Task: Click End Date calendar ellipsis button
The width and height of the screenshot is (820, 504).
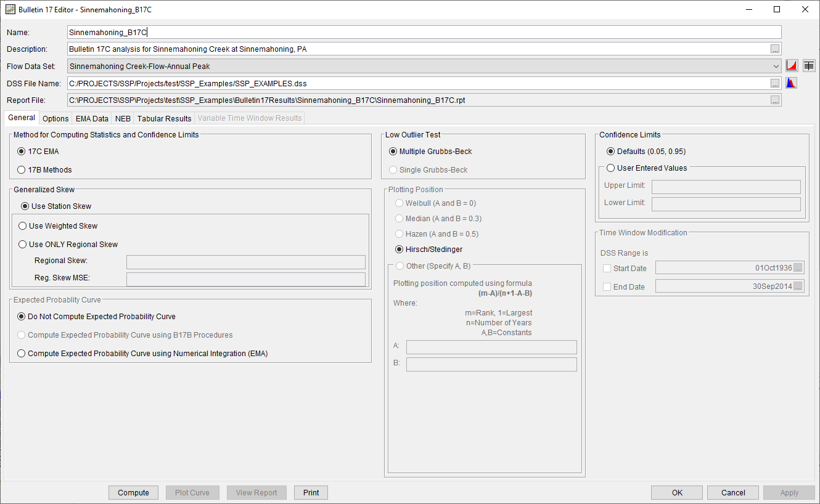Action: click(798, 287)
